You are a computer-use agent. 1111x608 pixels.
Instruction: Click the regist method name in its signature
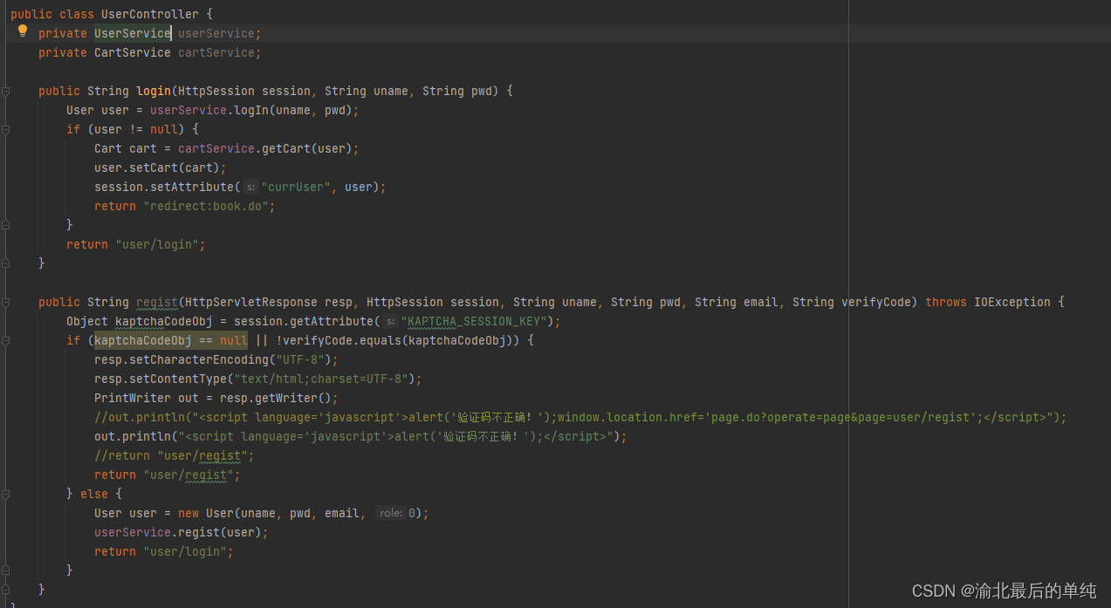[x=157, y=302]
